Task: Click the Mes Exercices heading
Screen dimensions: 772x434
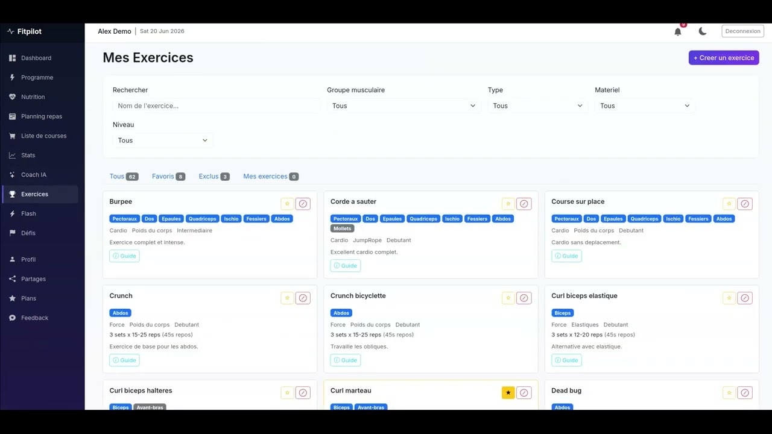Action: coord(148,58)
